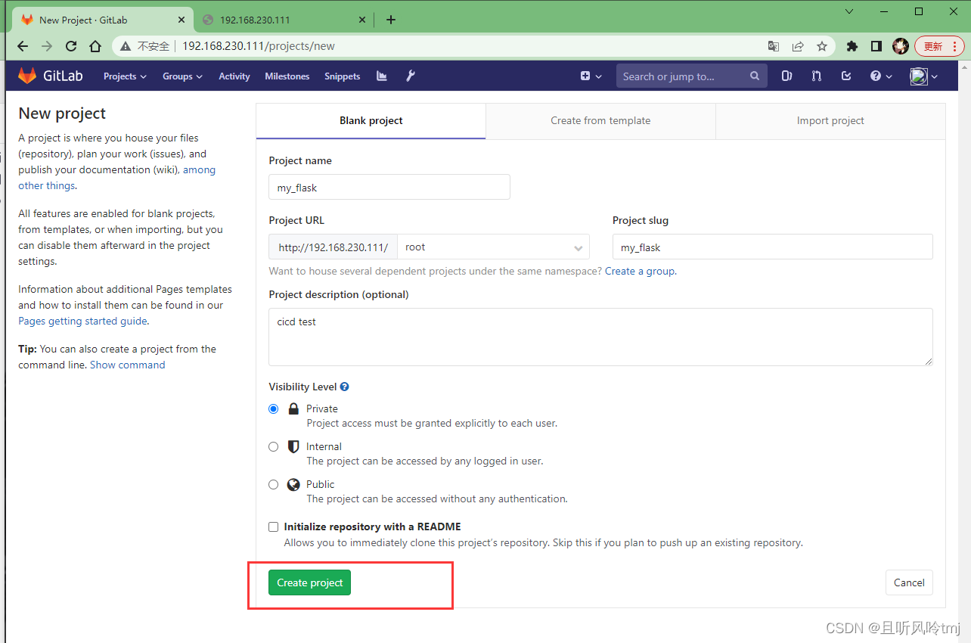Click the GitLab fox logo

(27, 76)
